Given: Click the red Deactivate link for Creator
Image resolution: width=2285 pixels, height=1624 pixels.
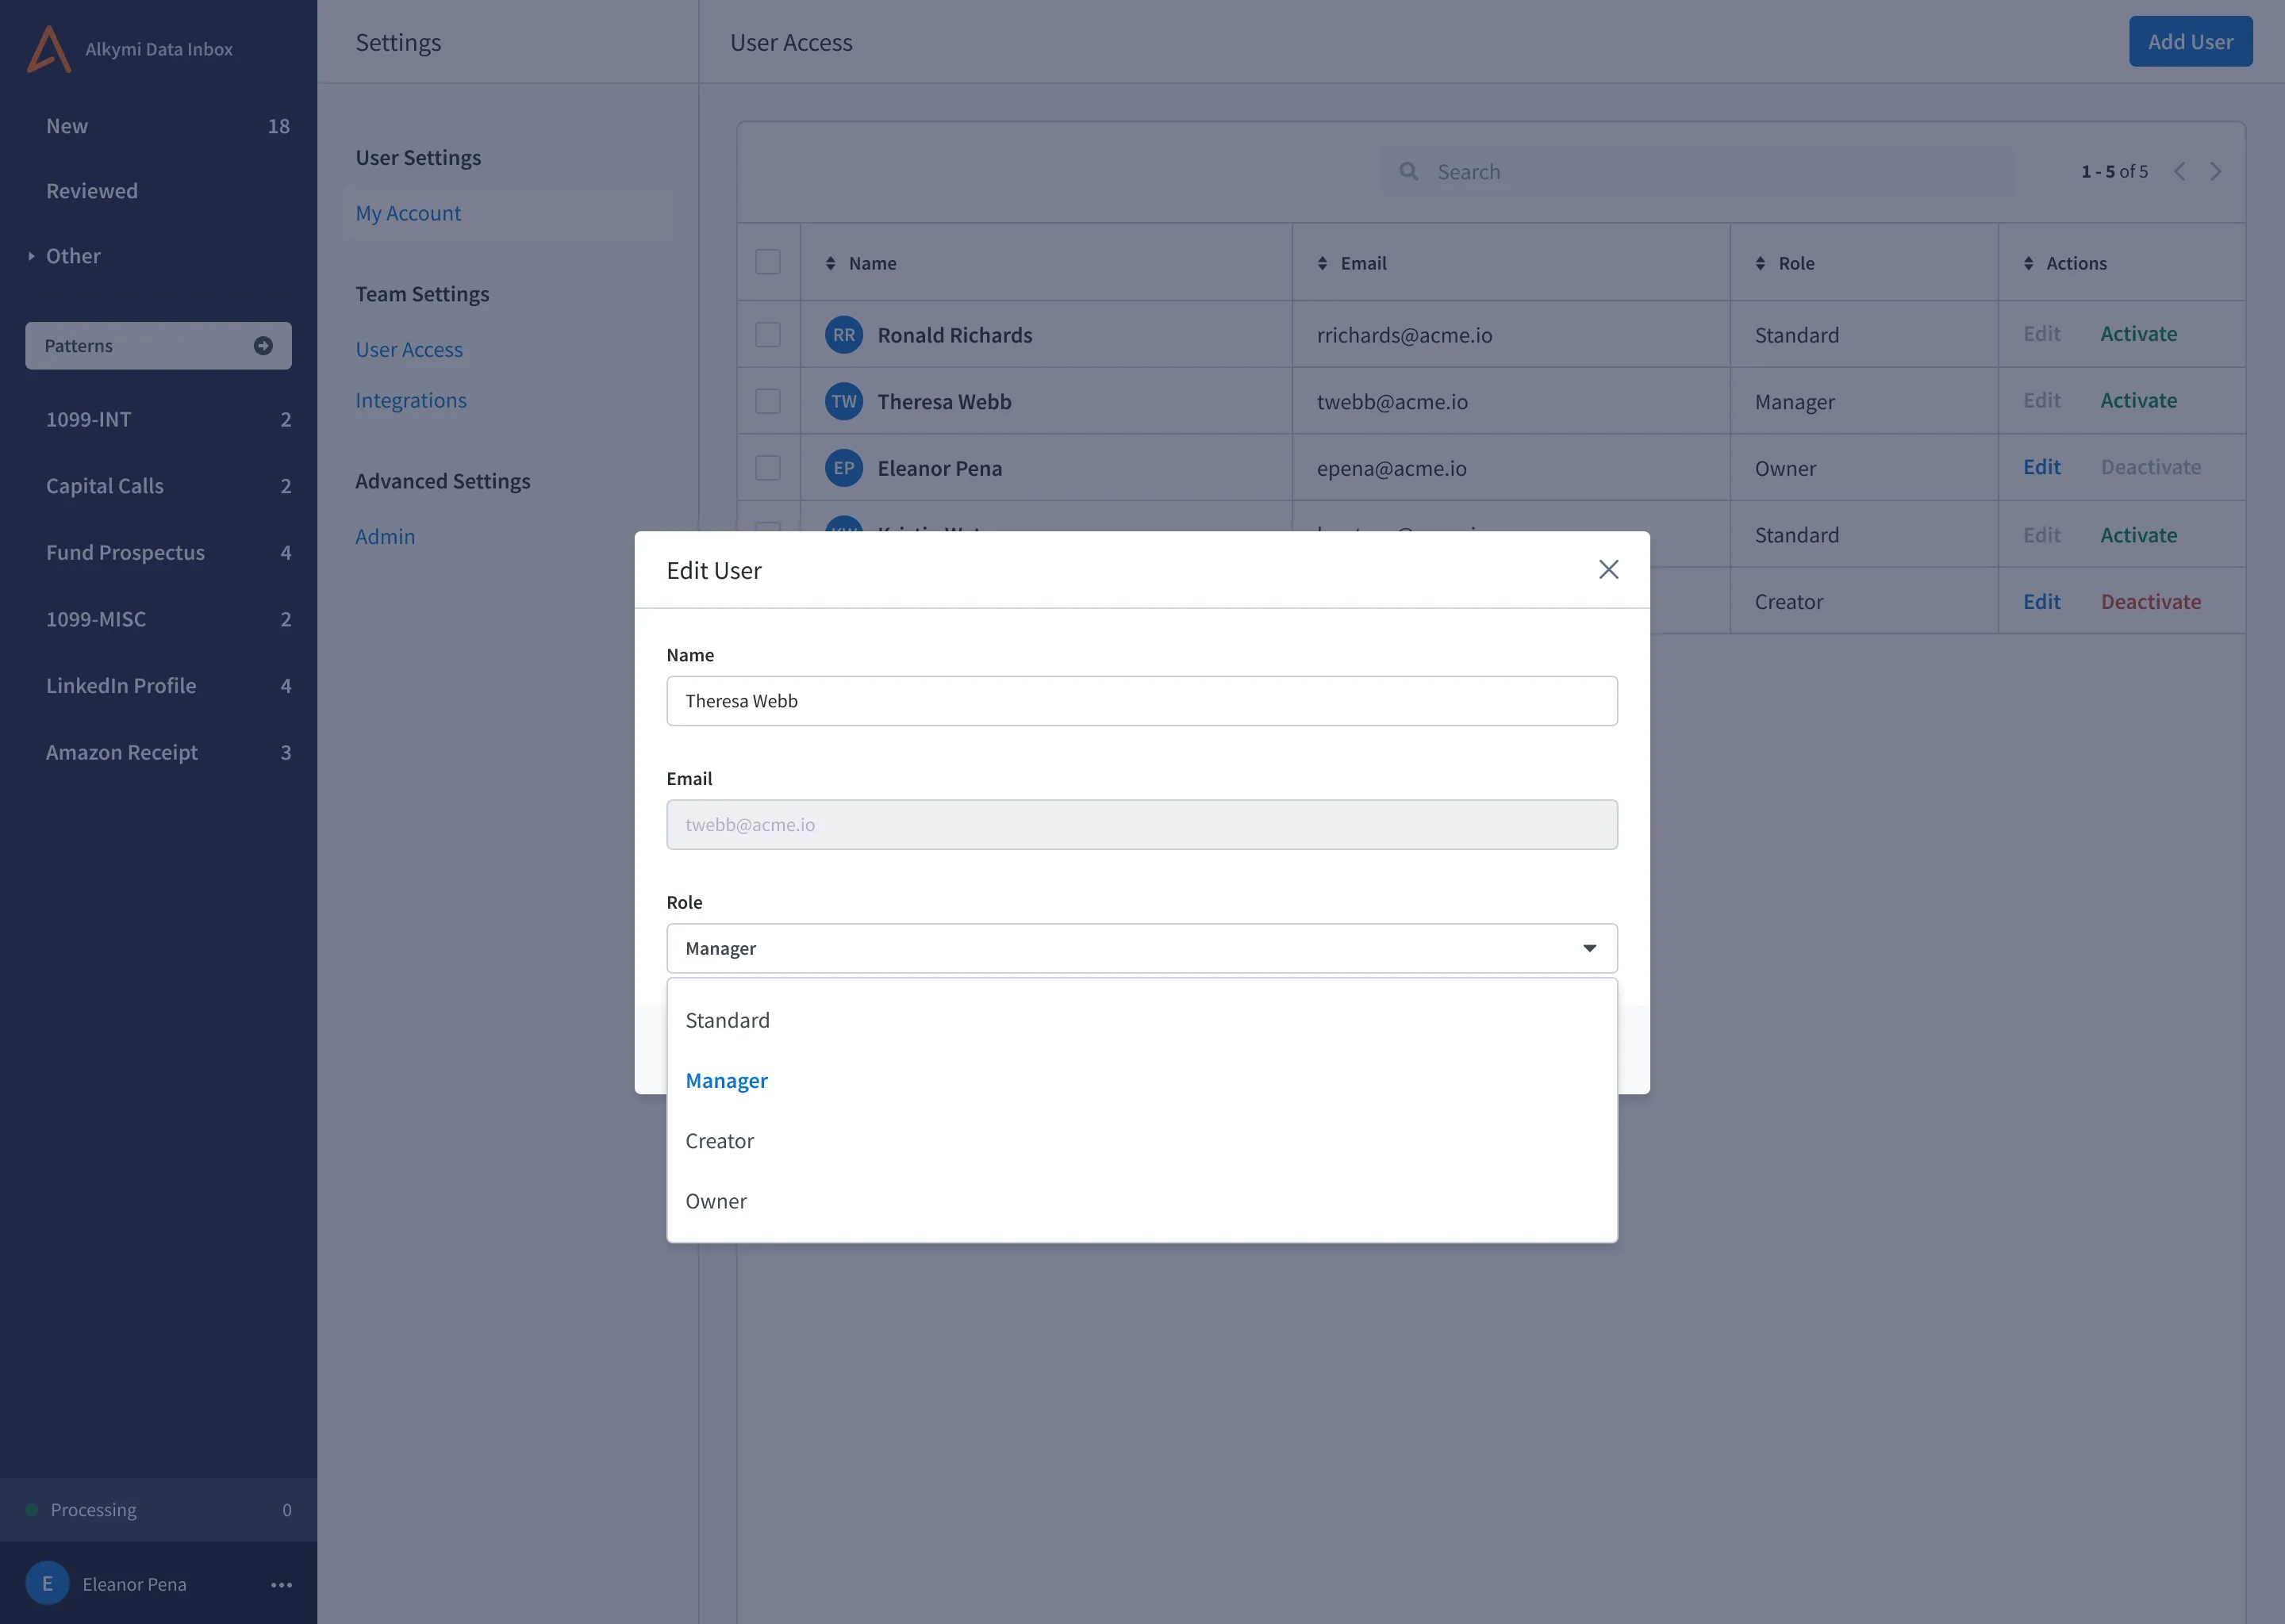Looking at the screenshot, I should [2151, 601].
